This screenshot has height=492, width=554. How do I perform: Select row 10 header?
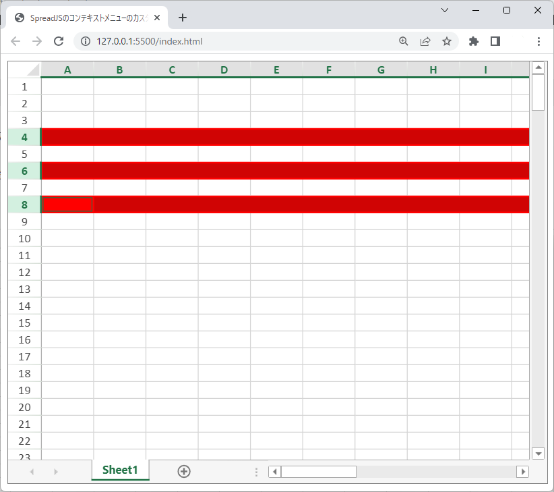click(x=24, y=239)
